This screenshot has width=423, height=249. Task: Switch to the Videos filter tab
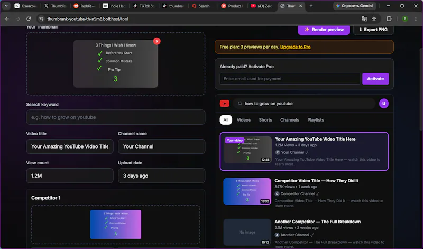[244, 120]
